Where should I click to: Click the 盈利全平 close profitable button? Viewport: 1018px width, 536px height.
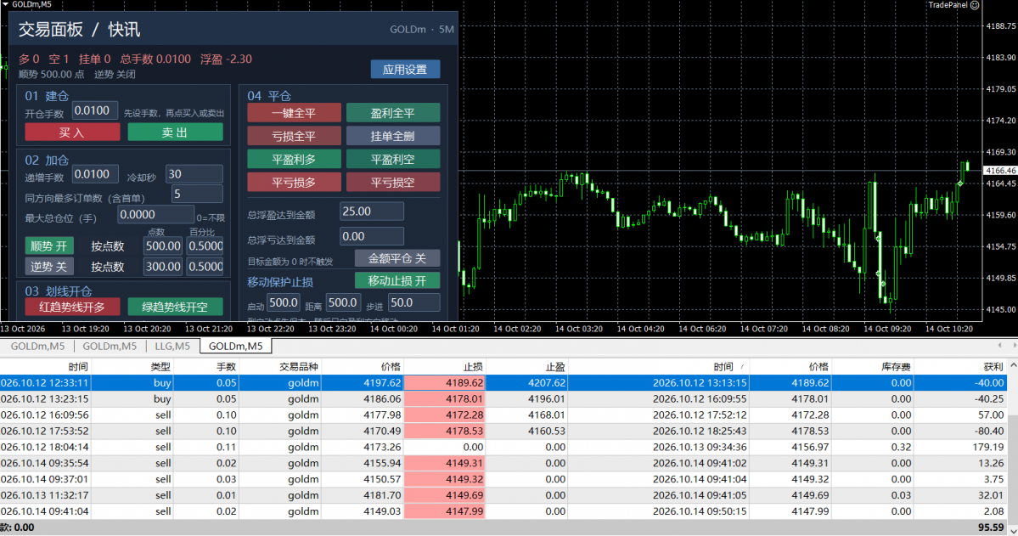pos(393,113)
